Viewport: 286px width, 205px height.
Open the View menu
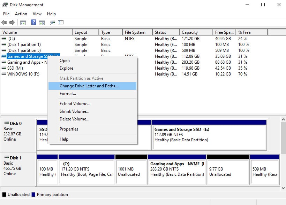click(x=37, y=14)
